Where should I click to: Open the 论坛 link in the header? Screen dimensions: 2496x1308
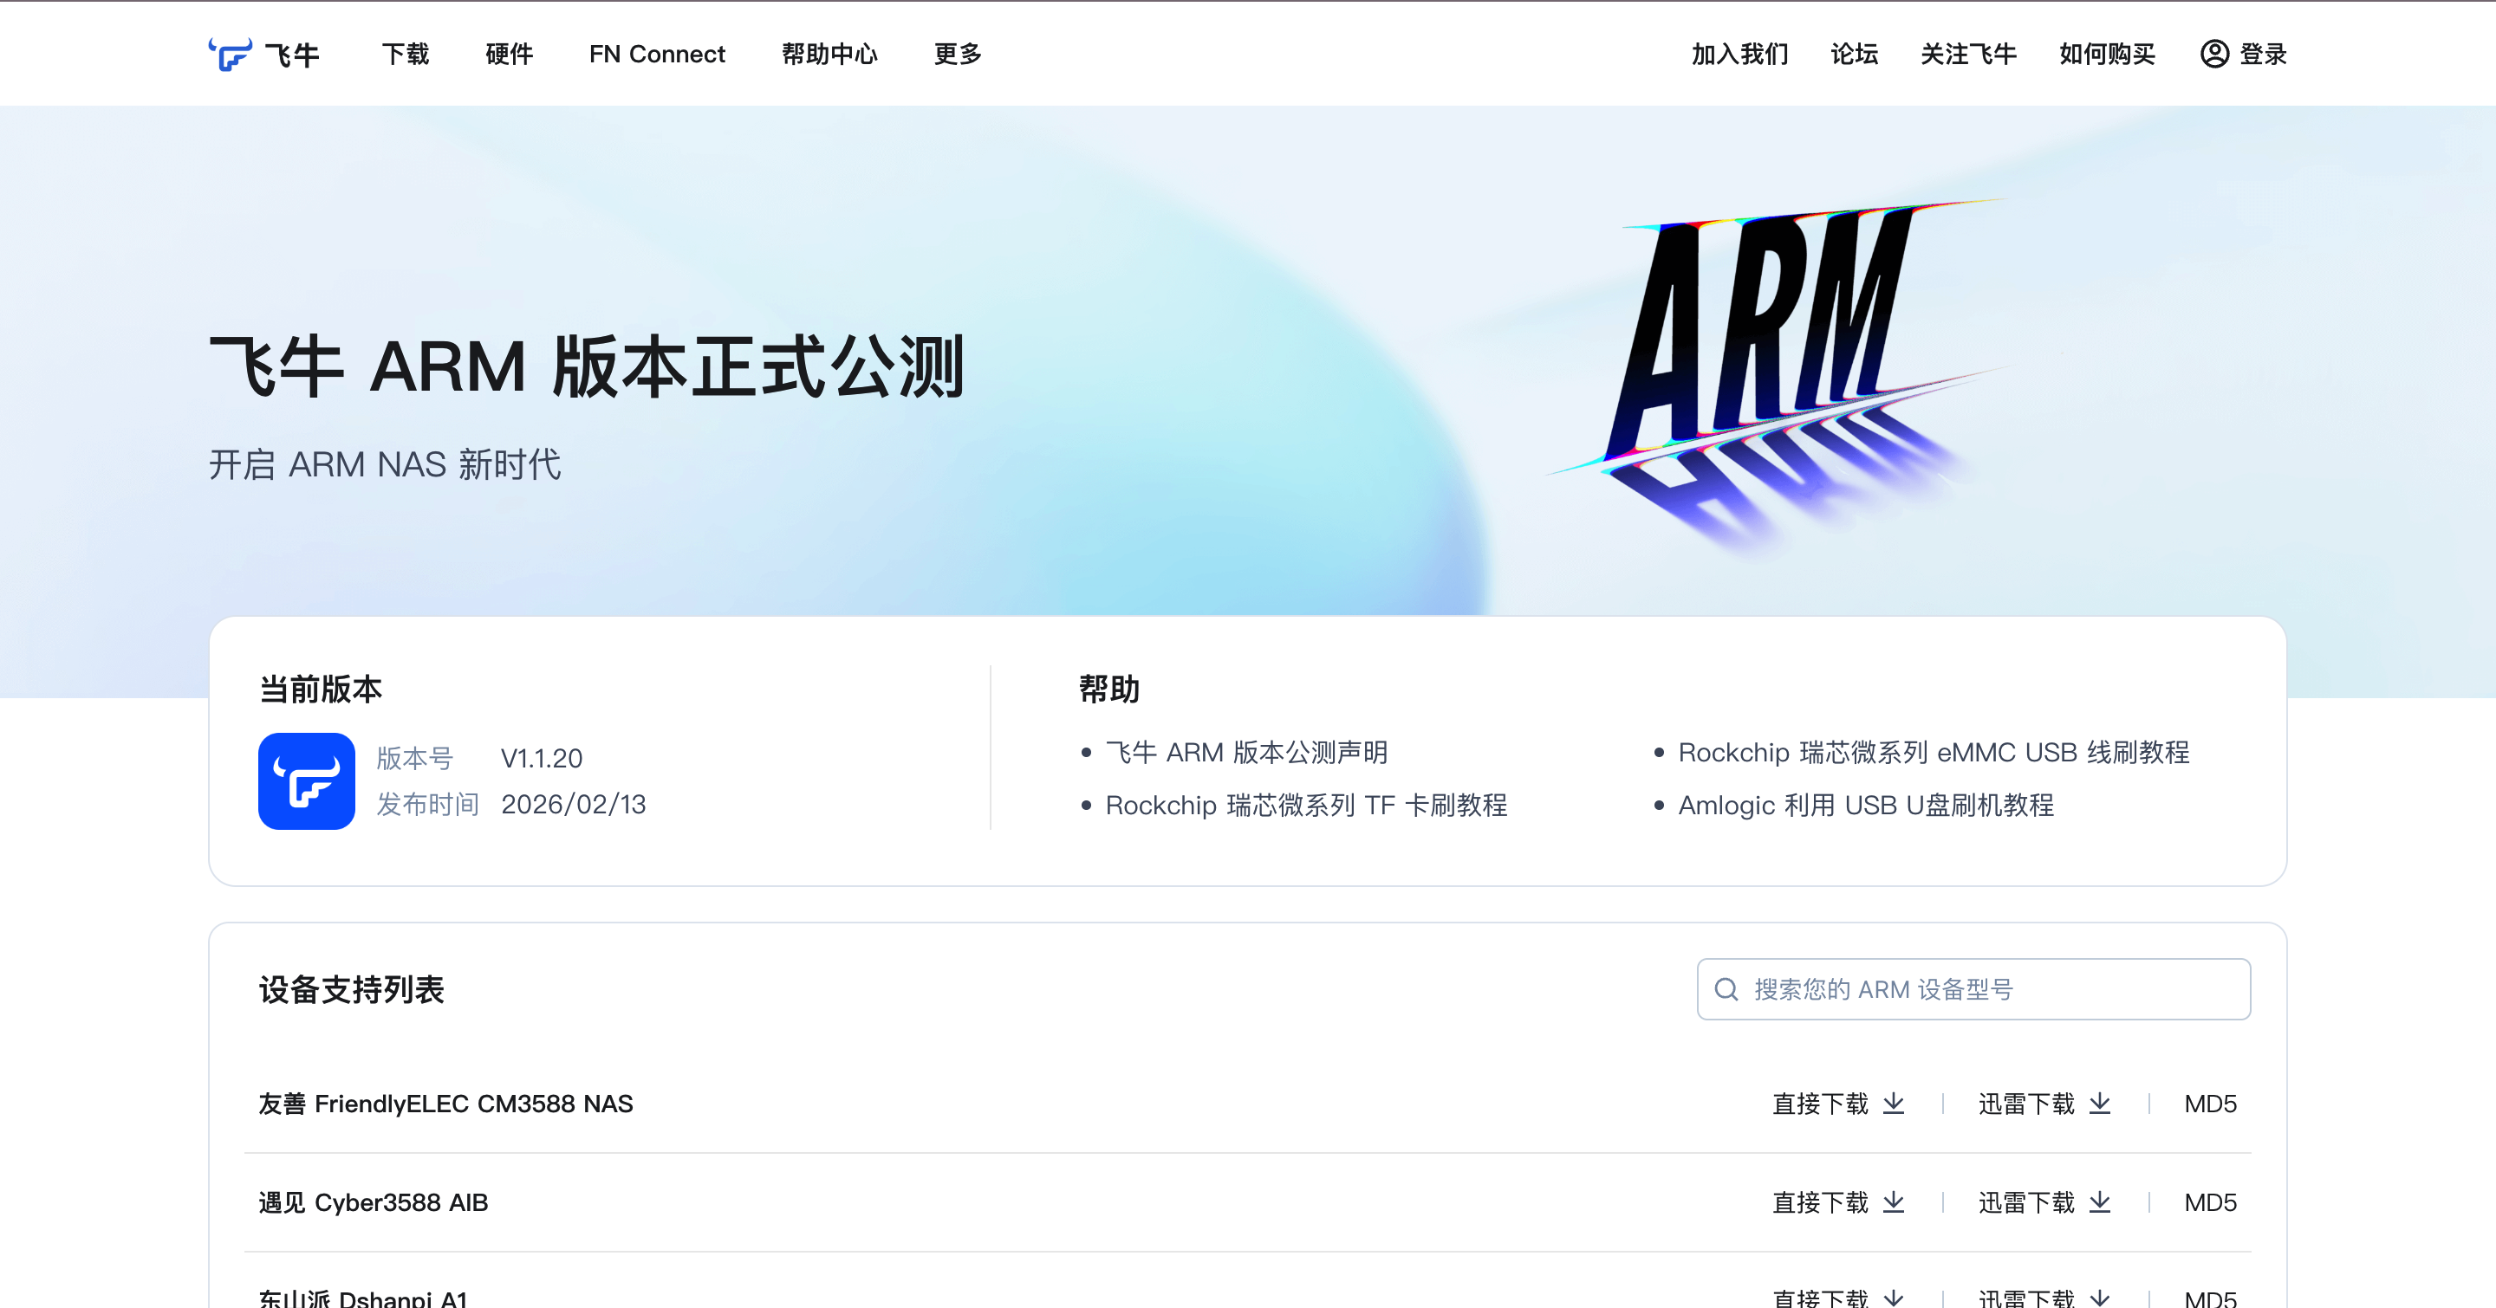pos(1854,55)
